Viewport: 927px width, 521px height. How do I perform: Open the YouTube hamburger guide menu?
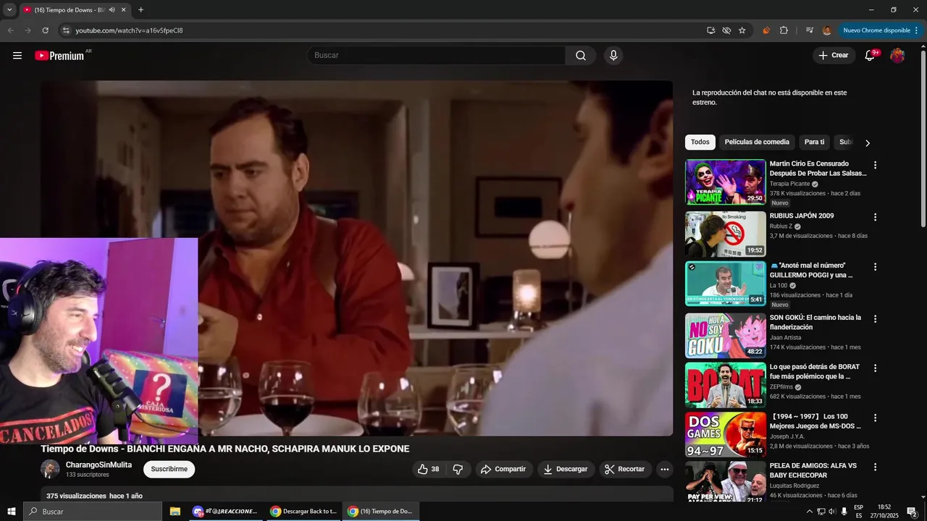pos(17,56)
